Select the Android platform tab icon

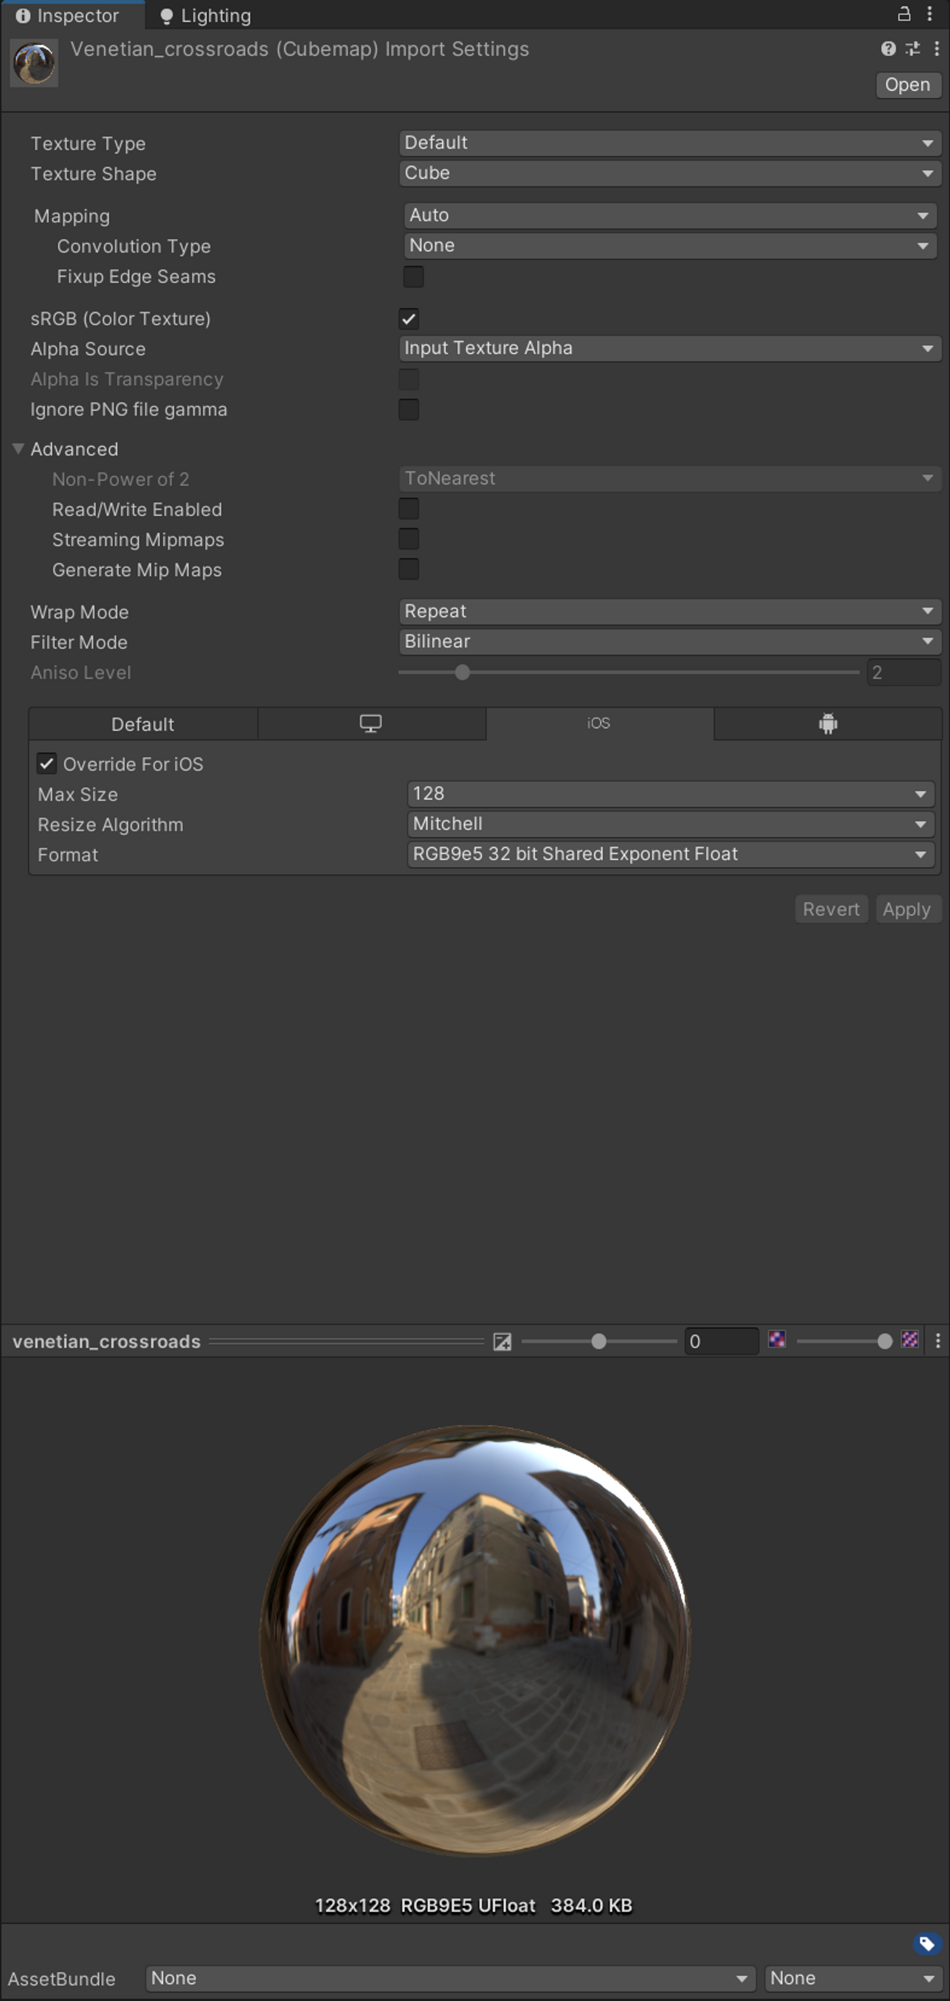(827, 724)
